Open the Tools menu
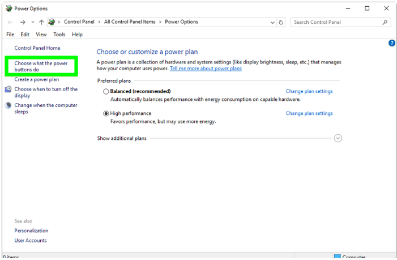397x260 pixels. click(x=59, y=35)
